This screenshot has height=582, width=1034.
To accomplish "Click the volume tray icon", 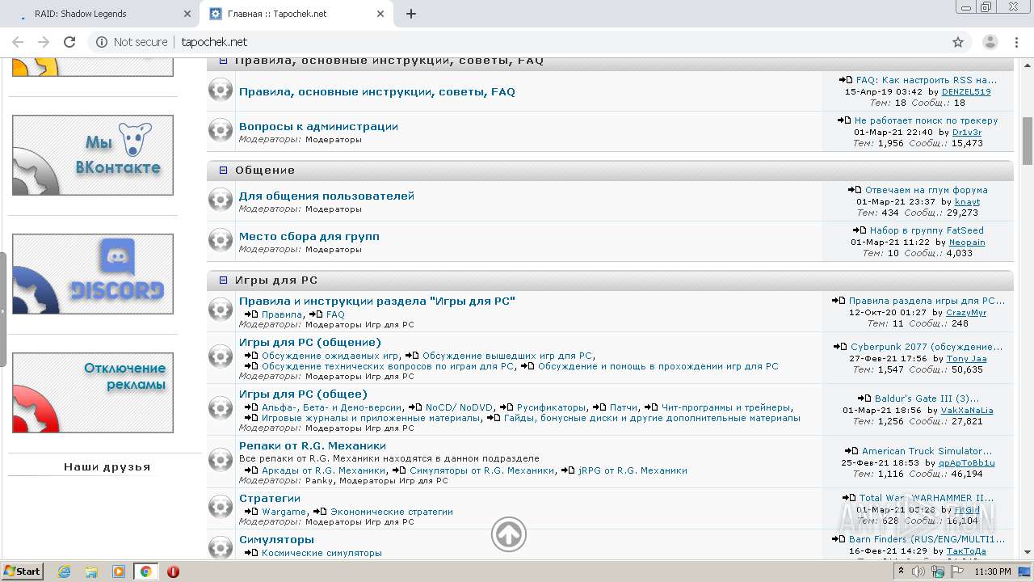I will (920, 571).
